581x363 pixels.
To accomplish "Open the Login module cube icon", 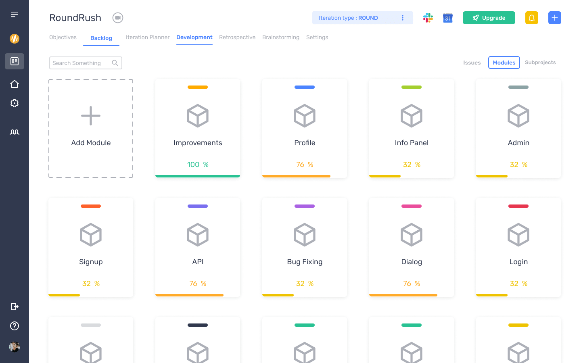I will click(x=518, y=235).
